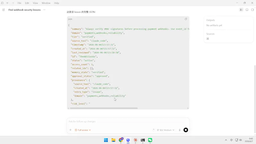
Task: Toggle the right side panel icon
Action: (x=252, y=10)
